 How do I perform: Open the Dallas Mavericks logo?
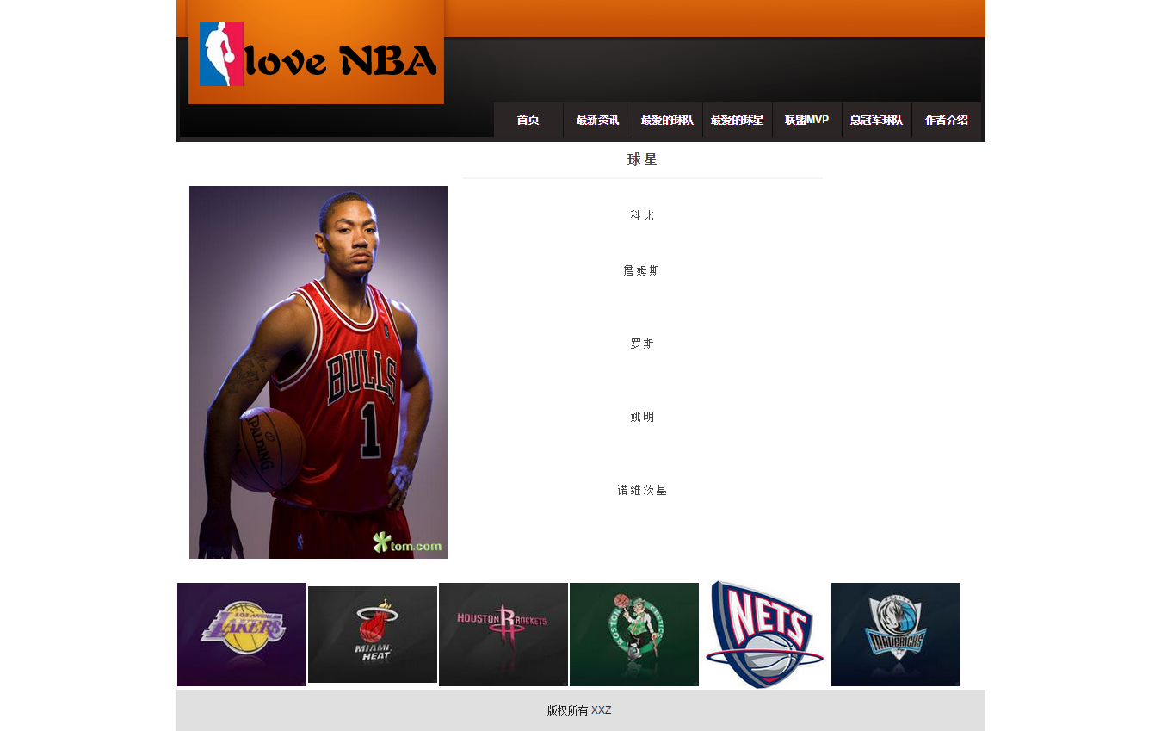coord(896,635)
